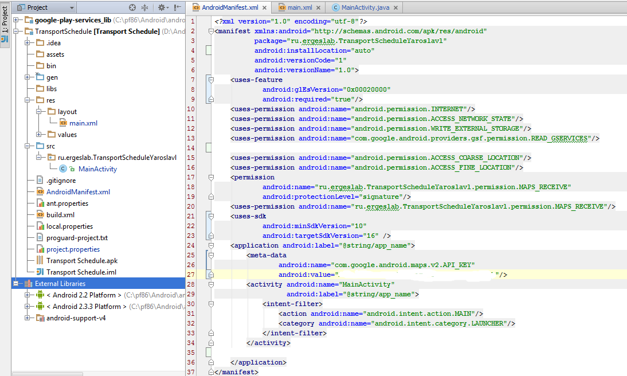Screen dimensions: 627x376
Task: Click the MainActivity class icon in tree
Action: [x=62, y=169]
